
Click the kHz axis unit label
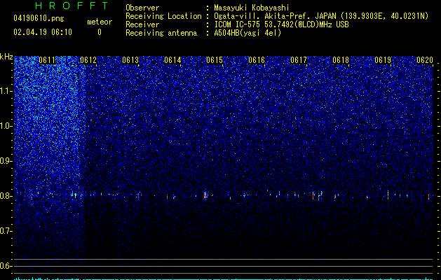(x=6, y=57)
